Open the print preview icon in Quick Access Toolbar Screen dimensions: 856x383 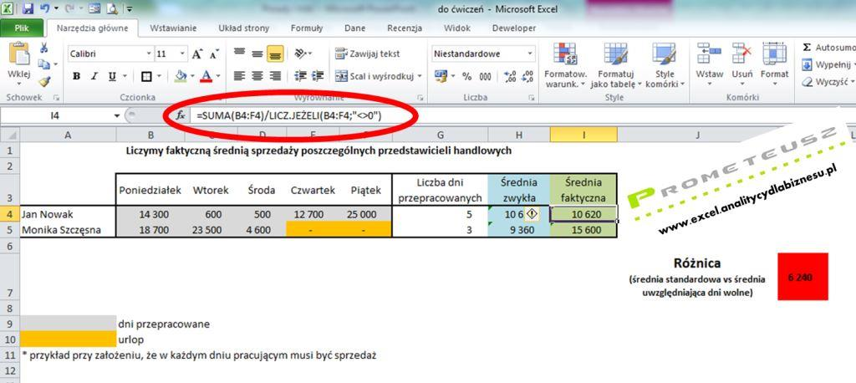(x=112, y=8)
